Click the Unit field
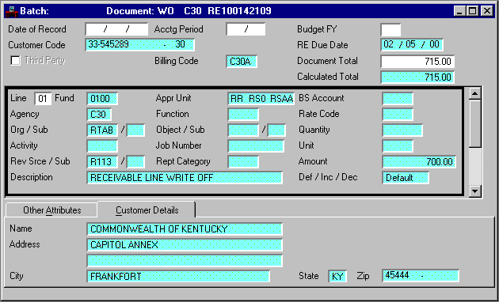Screen dimensions: 499x302 (x=398, y=146)
